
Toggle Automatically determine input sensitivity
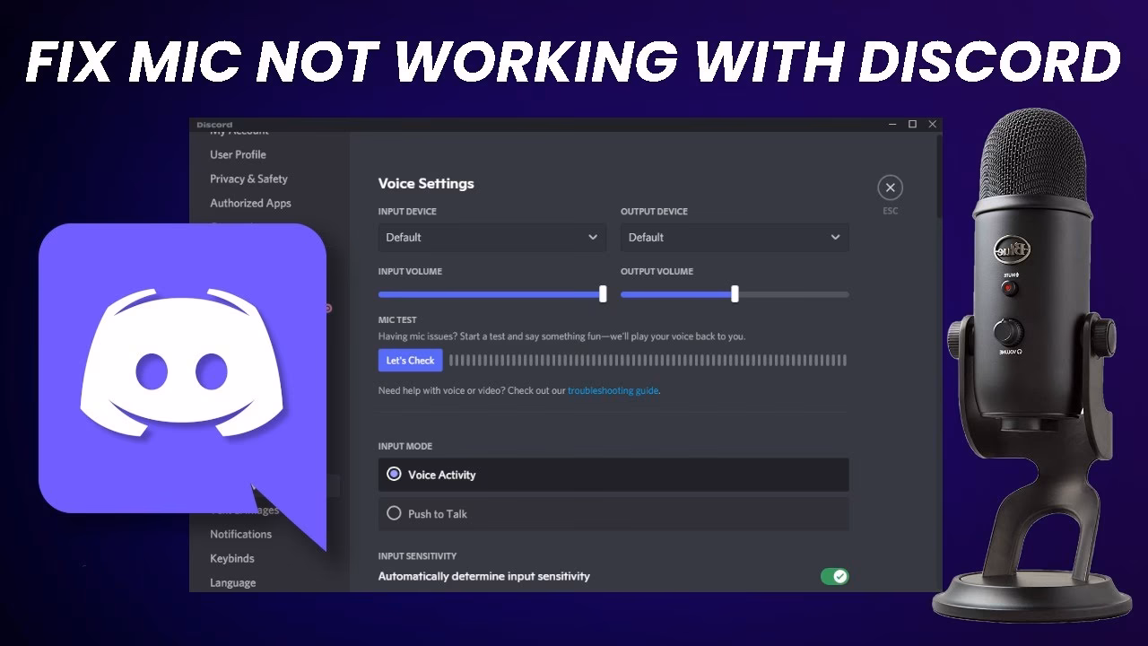click(x=834, y=576)
